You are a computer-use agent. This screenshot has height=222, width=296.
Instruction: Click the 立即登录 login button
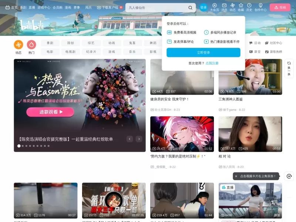click(x=203, y=53)
